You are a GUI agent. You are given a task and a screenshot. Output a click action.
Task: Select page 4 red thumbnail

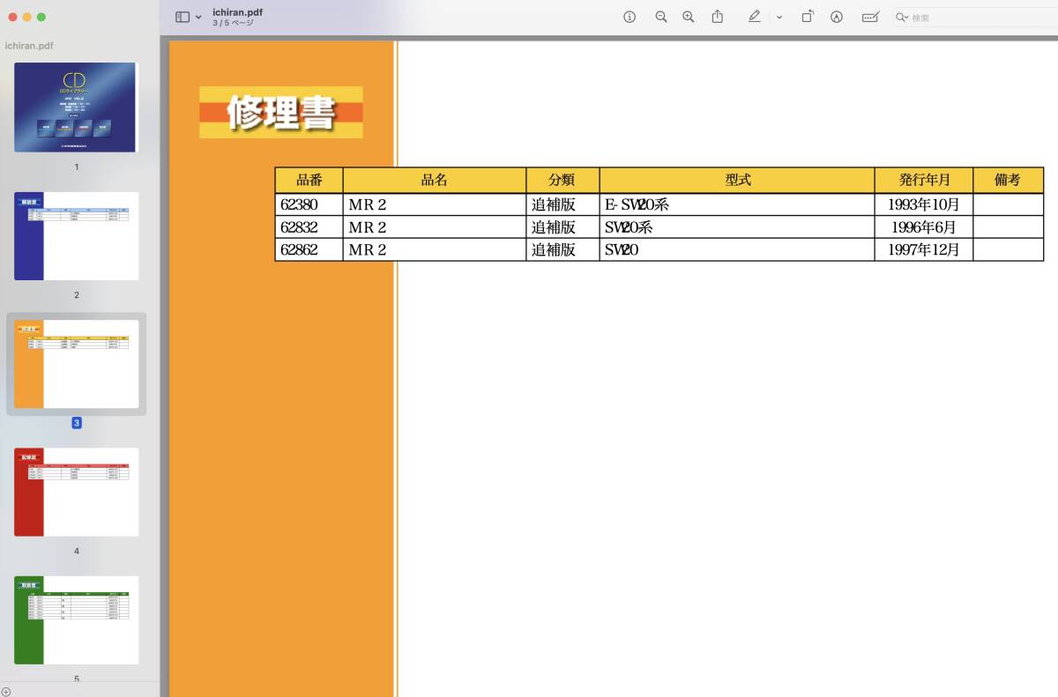(76, 492)
